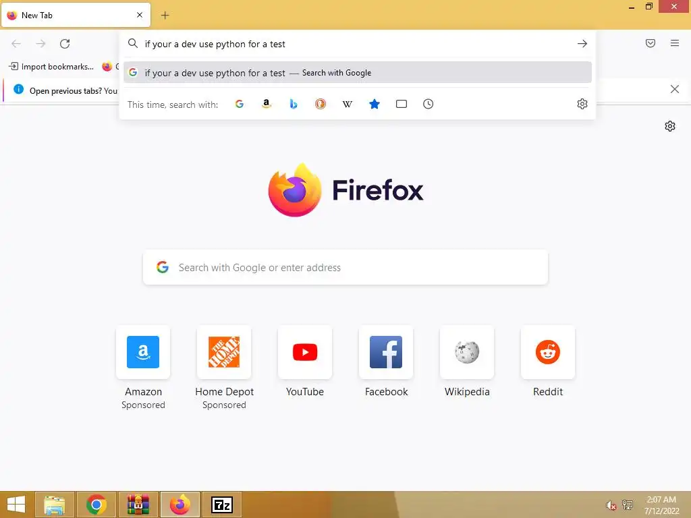Reload the current page
This screenshot has width=691, height=518.
point(65,44)
